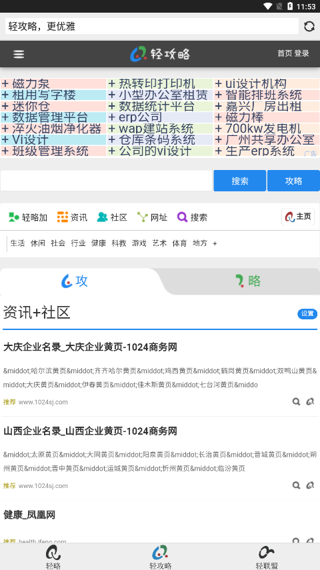Screen dimensions: 320x570
Task: Open ad link 磁力泵
Action: [53, 84]
